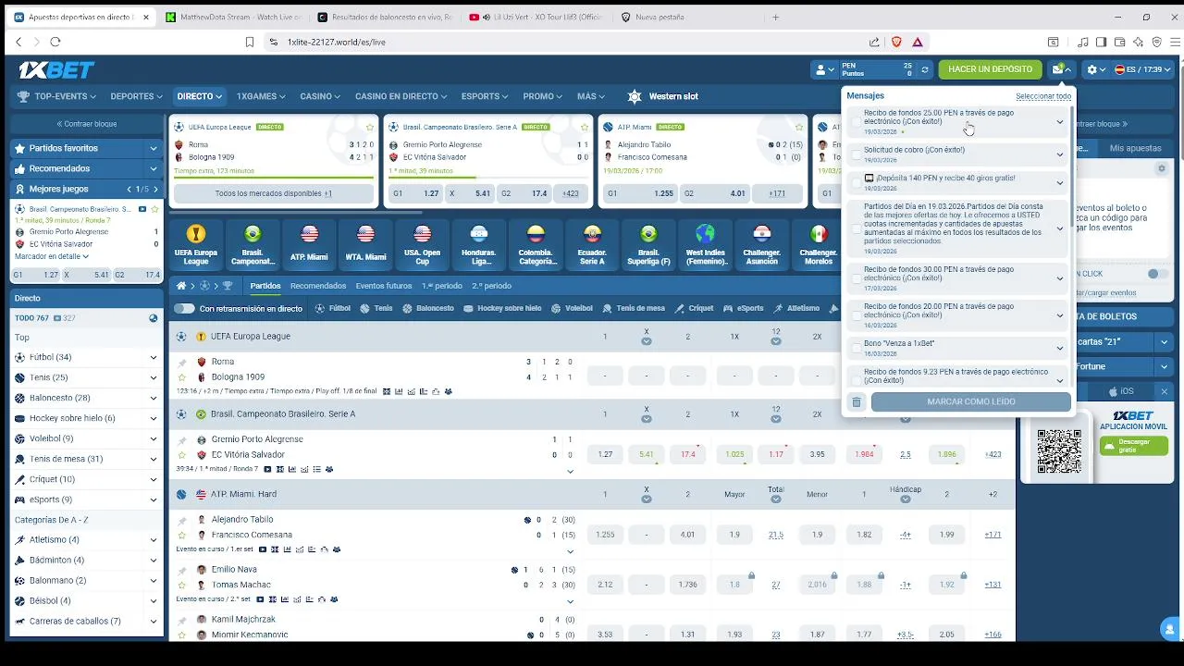Open video stream icon for Gremio match
This screenshot has height=666, width=1184.
pyautogui.click(x=268, y=469)
